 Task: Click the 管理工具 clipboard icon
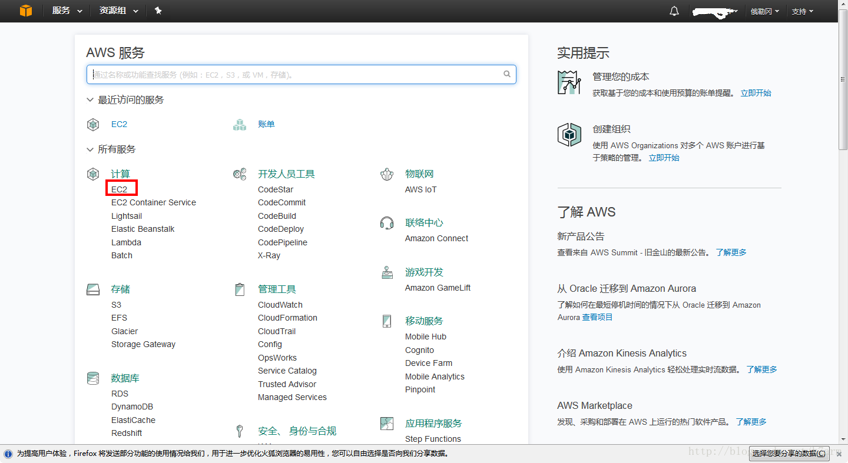pos(240,289)
